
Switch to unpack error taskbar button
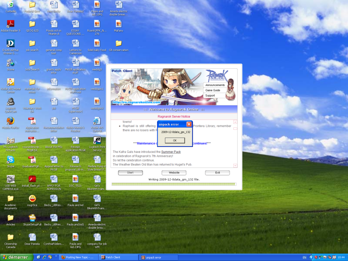[158, 258]
